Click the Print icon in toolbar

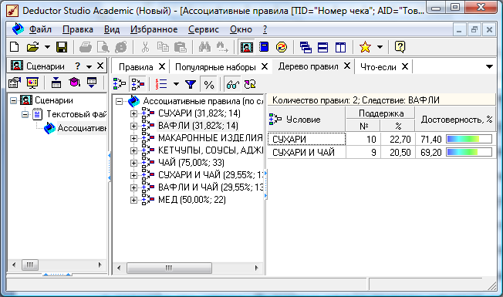(x=86, y=47)
